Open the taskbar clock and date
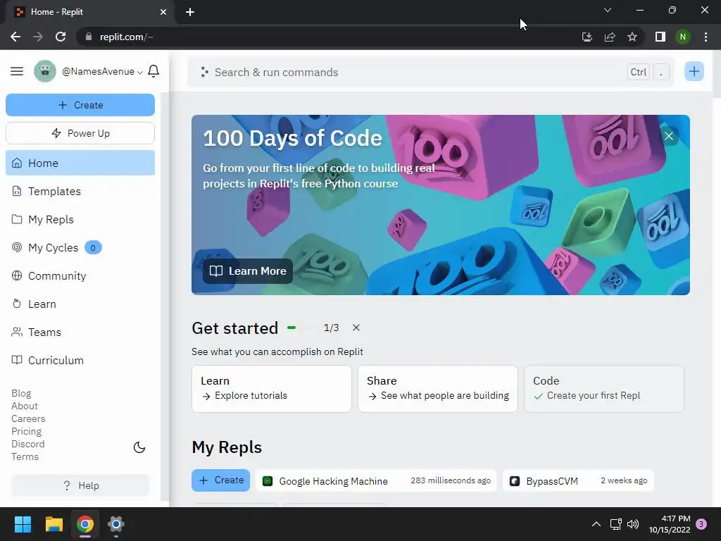Image resolution: width=721 pixels, height=541 pixels. pyautogui.click(x=670, y=524)
